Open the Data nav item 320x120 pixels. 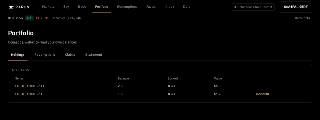pyautogui.click(x=187, y=7)
